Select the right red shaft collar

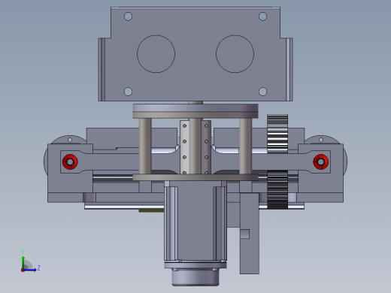[x=321, y=162]
